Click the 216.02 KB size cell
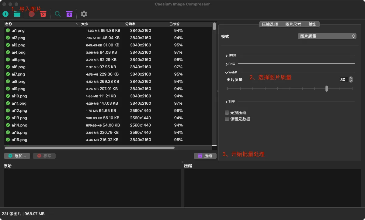This screenshot has height=220, width=365. coord(109,140)
